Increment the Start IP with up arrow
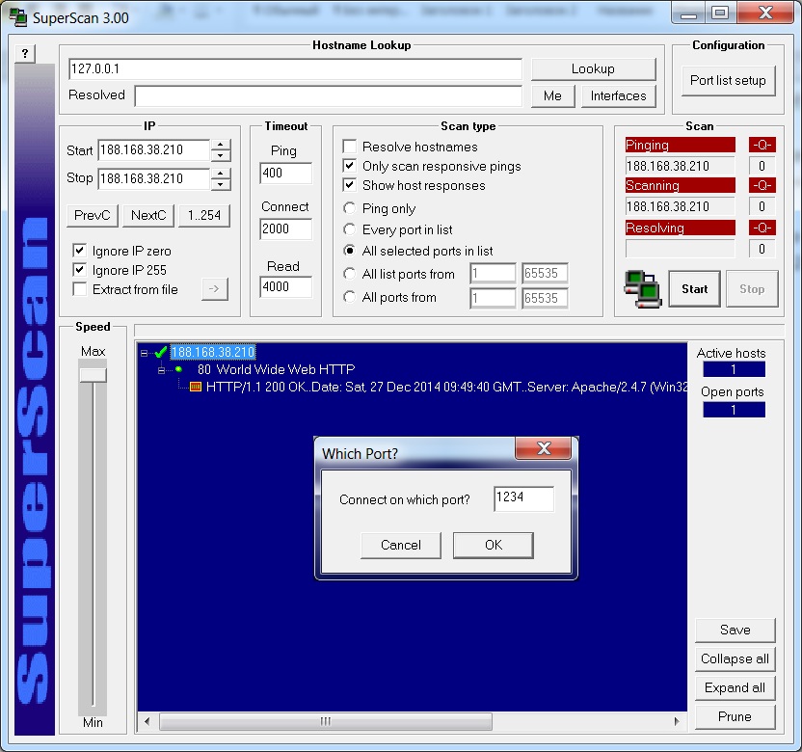The width and height of the screenshot is (802, 752). coord(221,145)
